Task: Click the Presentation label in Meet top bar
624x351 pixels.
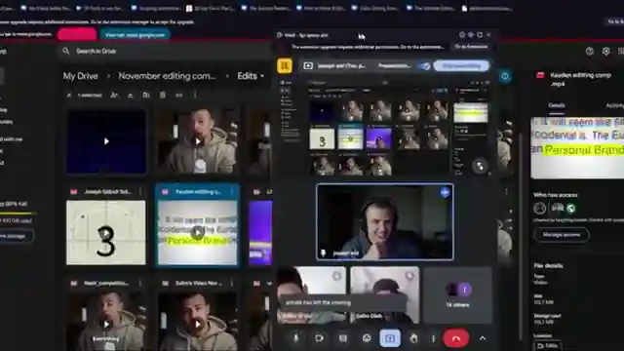Action: tap(394, 65)
